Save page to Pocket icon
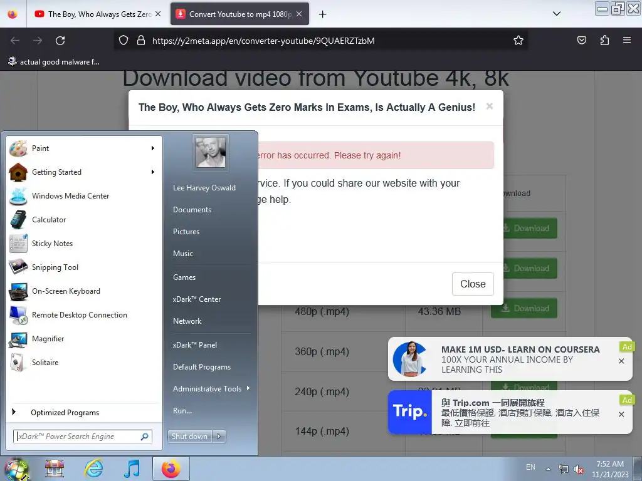642x481 pixels. [582, 40]
